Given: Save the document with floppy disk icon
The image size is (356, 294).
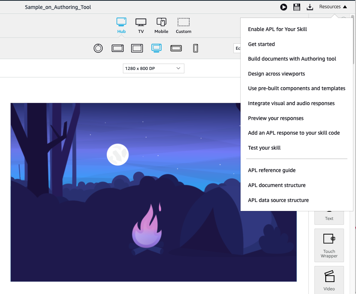Looking at the screenshot, I should point(297,7).
